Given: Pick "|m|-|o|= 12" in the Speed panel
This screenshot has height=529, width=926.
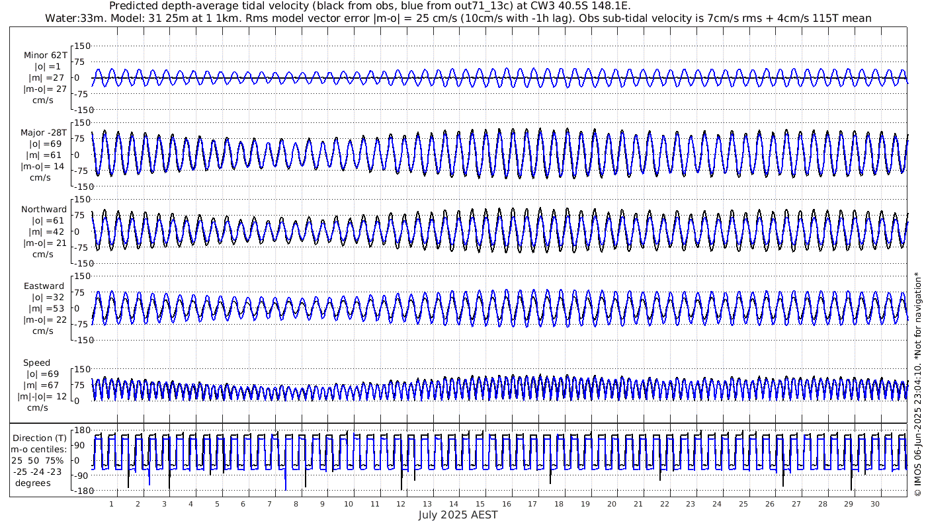Looking at the screenshot, I should [42, 397].
